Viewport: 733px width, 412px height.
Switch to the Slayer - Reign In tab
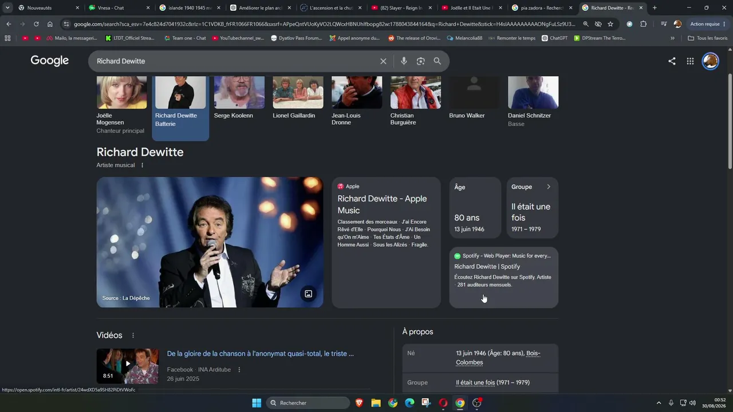pos(401,8)
